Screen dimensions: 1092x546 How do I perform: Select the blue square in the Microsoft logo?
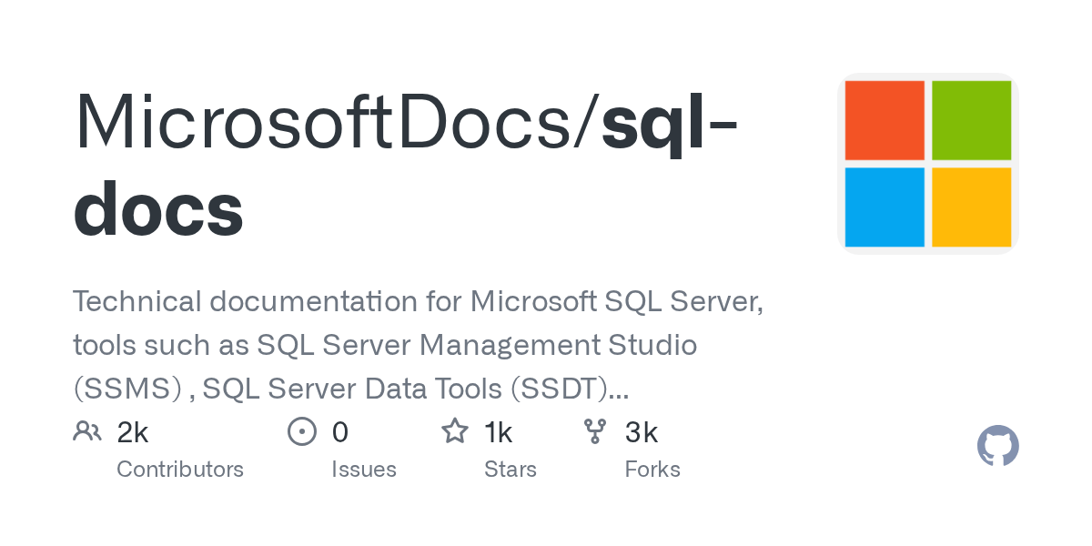(x=885, y=206)
